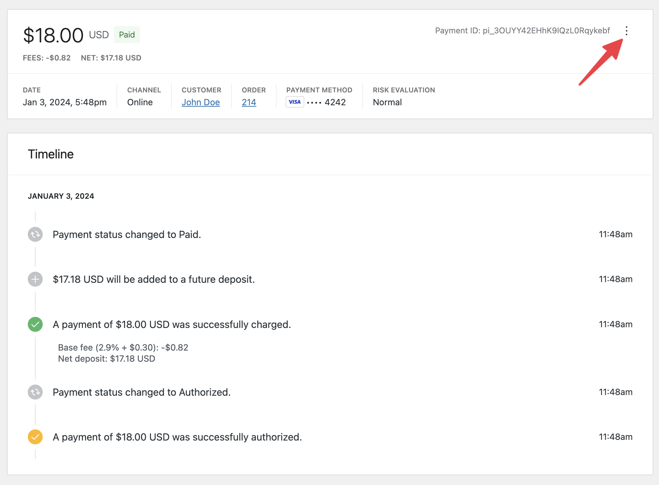Screen dimensions: 659x485
Task: Select the Payment ID text
Action: [523, 31]
